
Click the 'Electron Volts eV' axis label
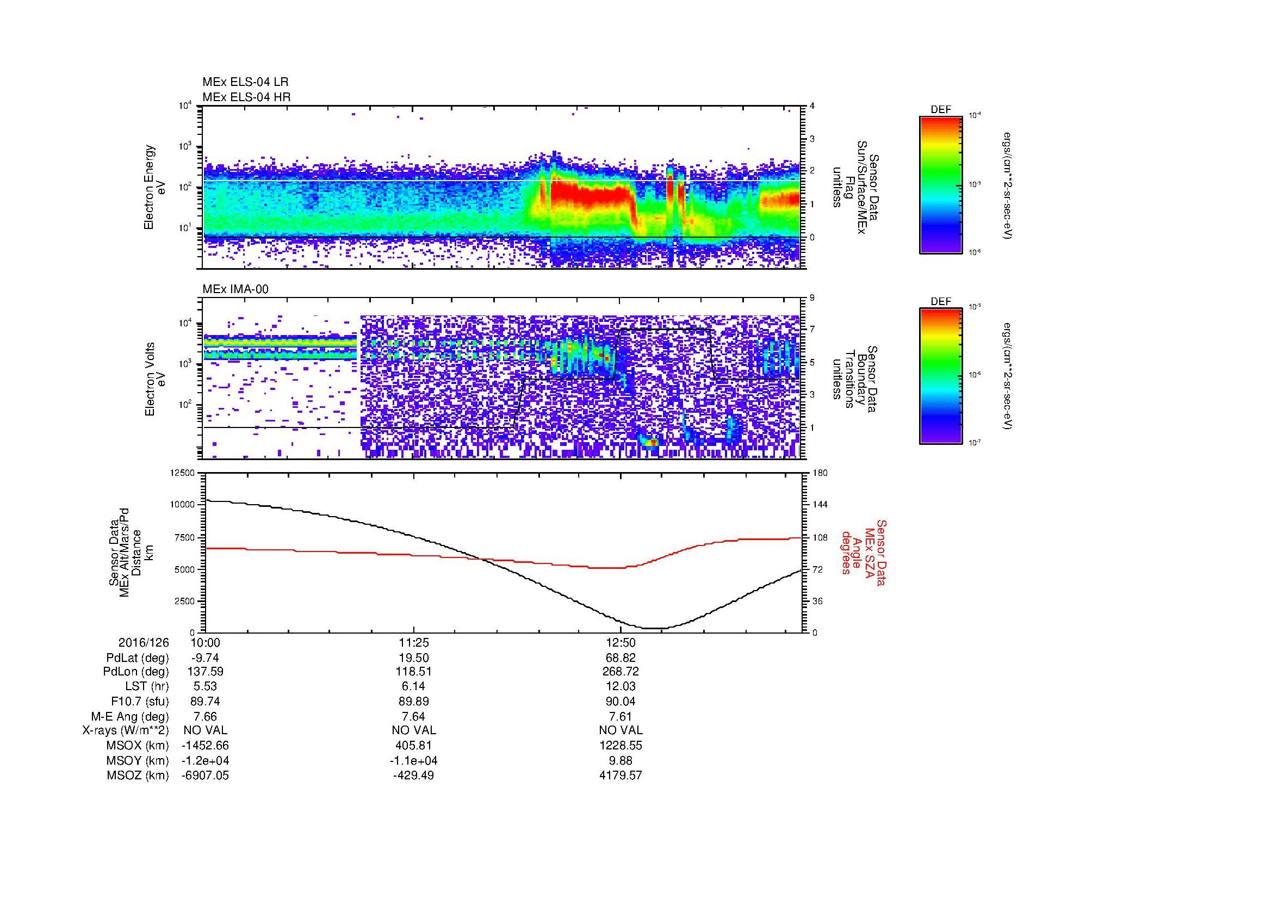pyautogui.click(x=155, y=379)
